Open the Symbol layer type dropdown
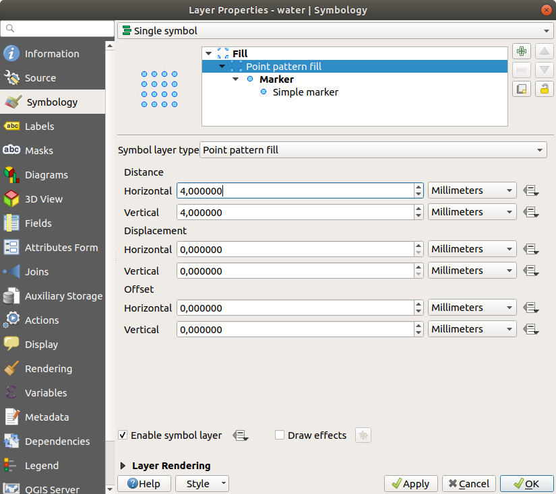Image resolution: width=556 pixels, height=494 pixels. click(373, 150)
